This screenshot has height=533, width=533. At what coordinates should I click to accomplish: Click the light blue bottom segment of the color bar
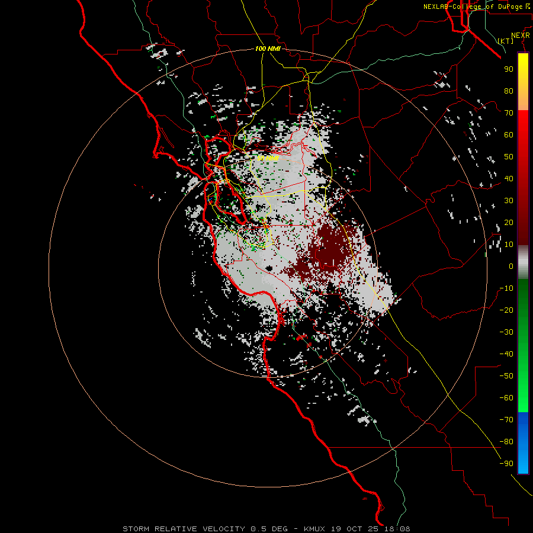click(x=523, y=459)
